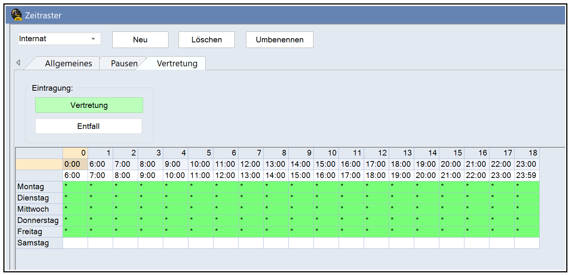Click the empty Samstag cell in period 5

click(201, 243)
